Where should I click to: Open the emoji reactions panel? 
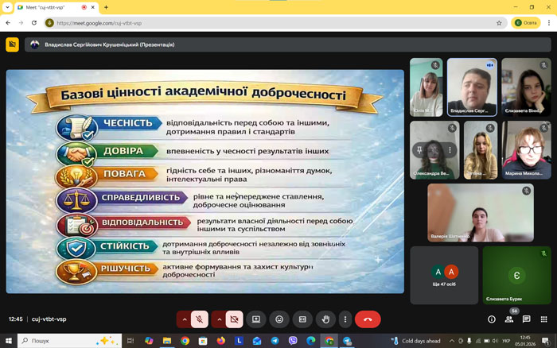[x=279, y=319]
